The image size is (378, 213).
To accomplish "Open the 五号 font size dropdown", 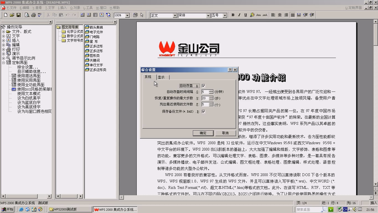I will click(225, 16).
